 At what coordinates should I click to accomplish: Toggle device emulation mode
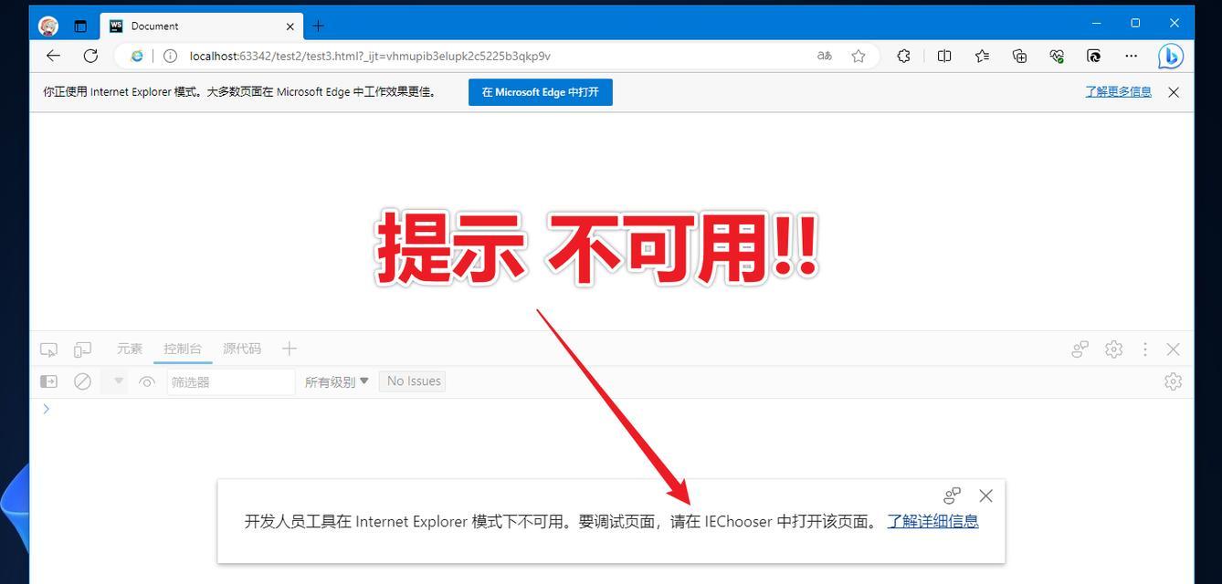coord(82,349)
